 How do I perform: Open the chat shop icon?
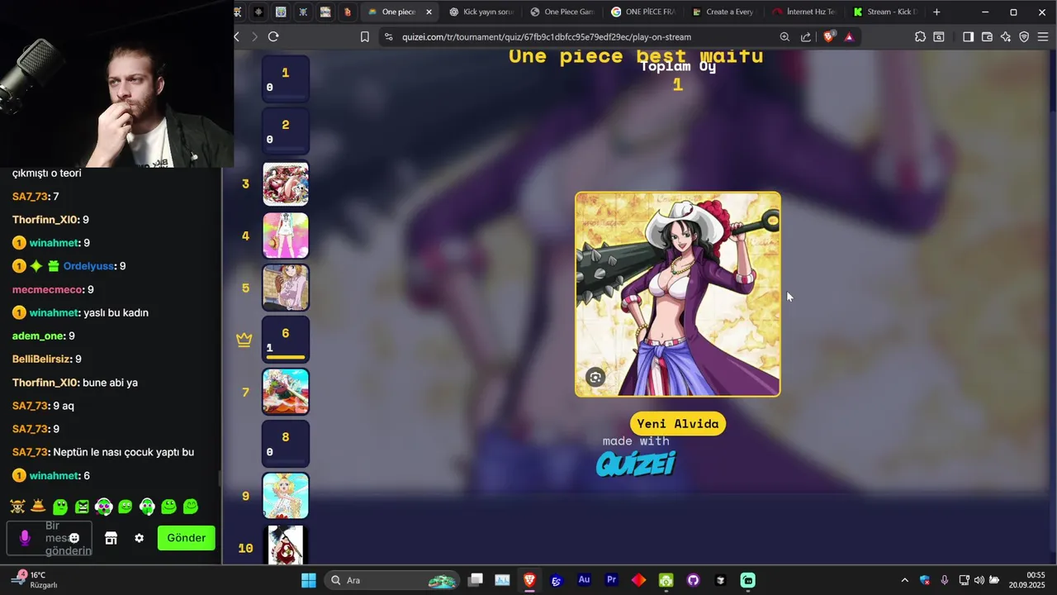pos(111,538)
